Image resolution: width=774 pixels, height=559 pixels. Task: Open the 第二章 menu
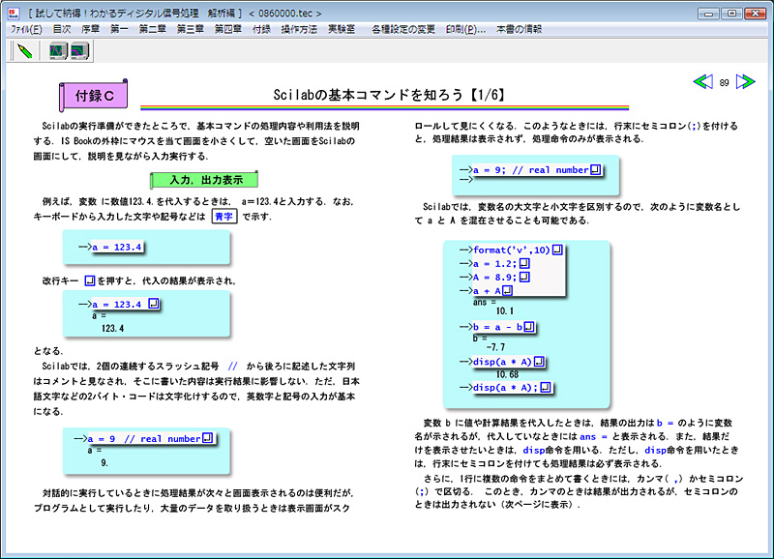click(x=152, y=29)
